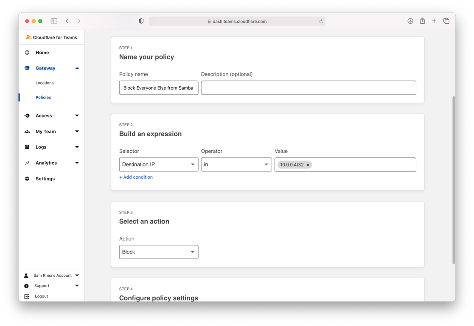This screenshot has width=474, height=326.
Task: Open the Safari downloads icon
Action: (410, 21)
